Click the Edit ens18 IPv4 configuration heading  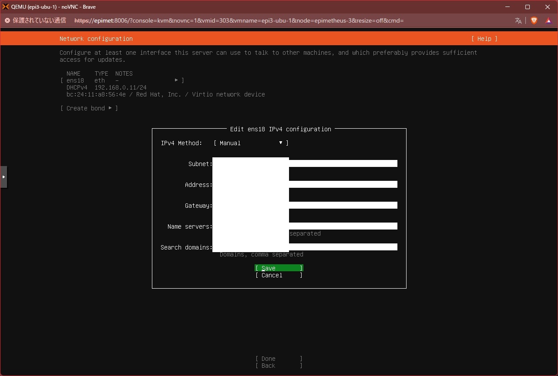click(x=281, y=129)
